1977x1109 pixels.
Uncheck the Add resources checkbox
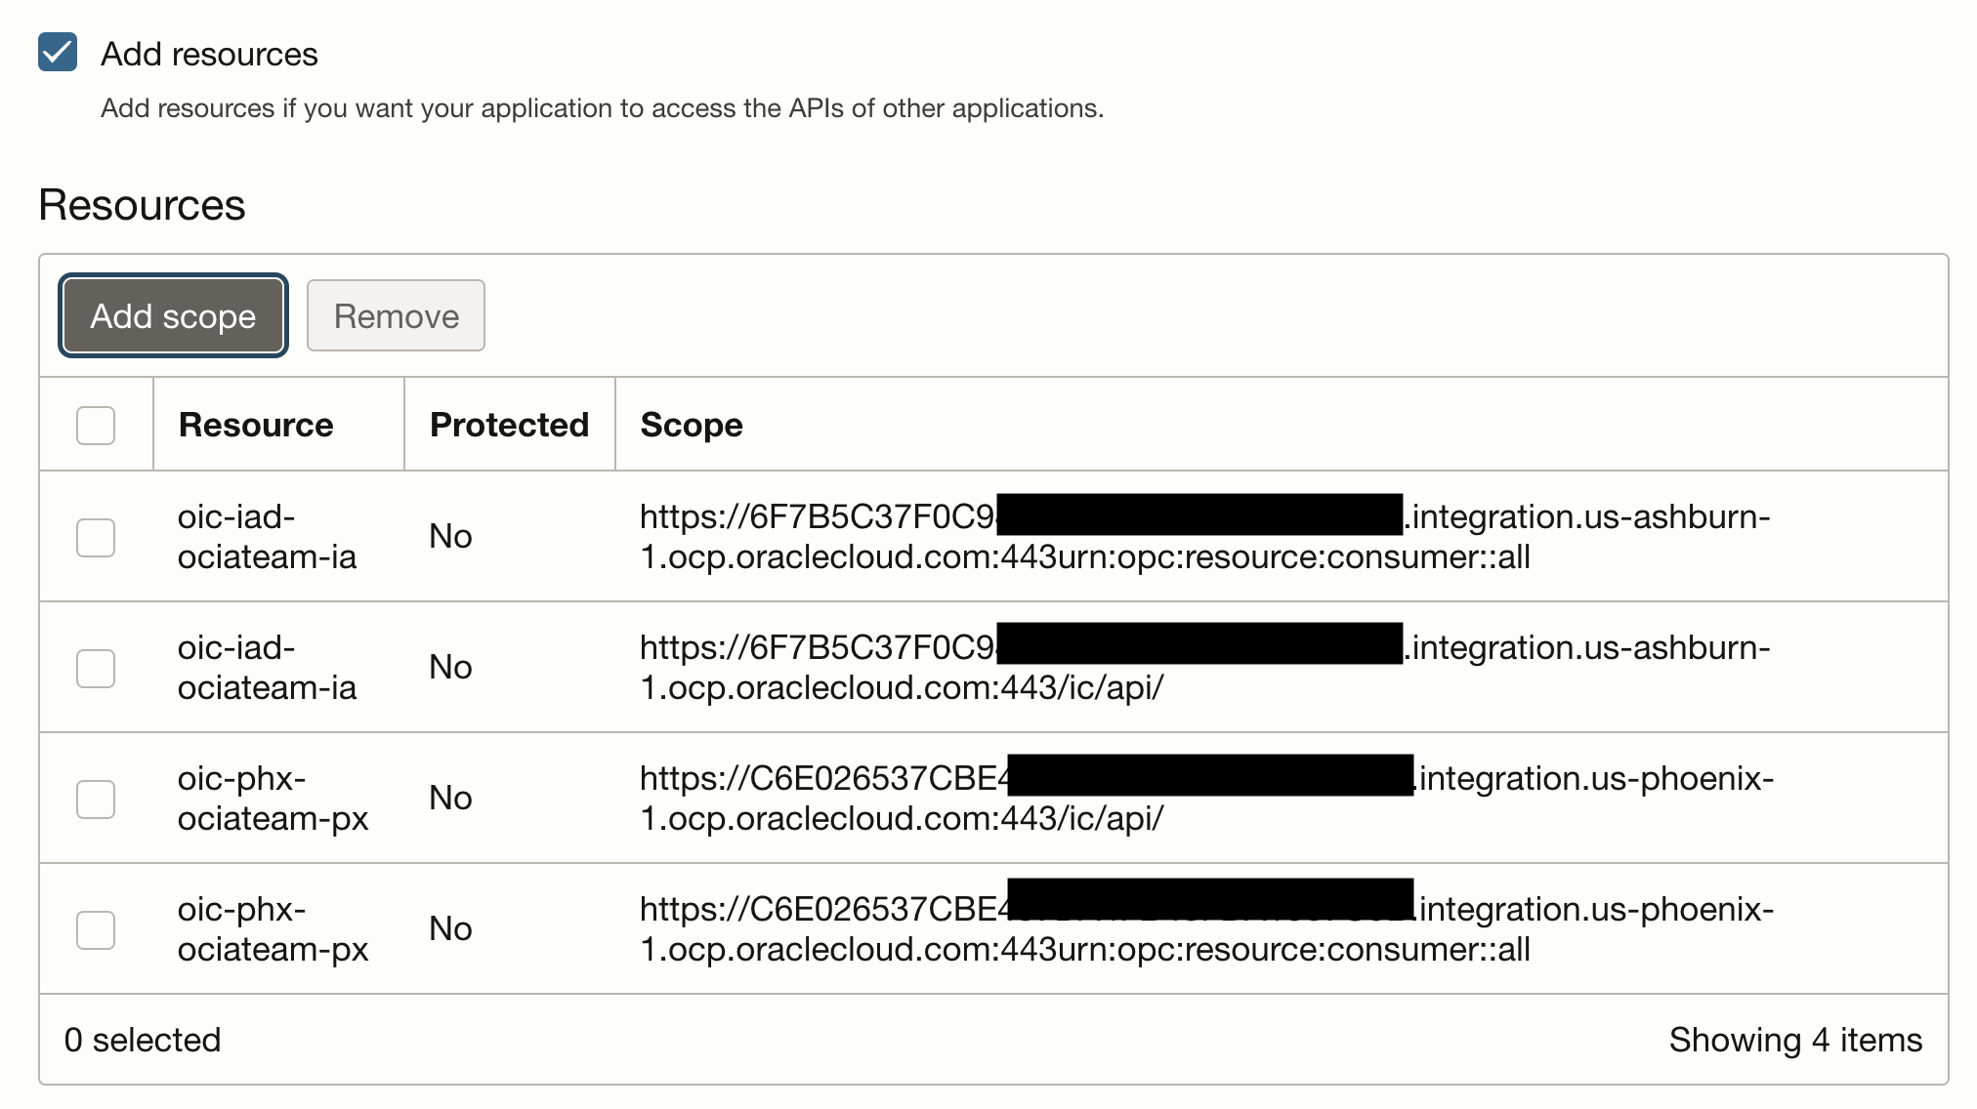(58, 53)
